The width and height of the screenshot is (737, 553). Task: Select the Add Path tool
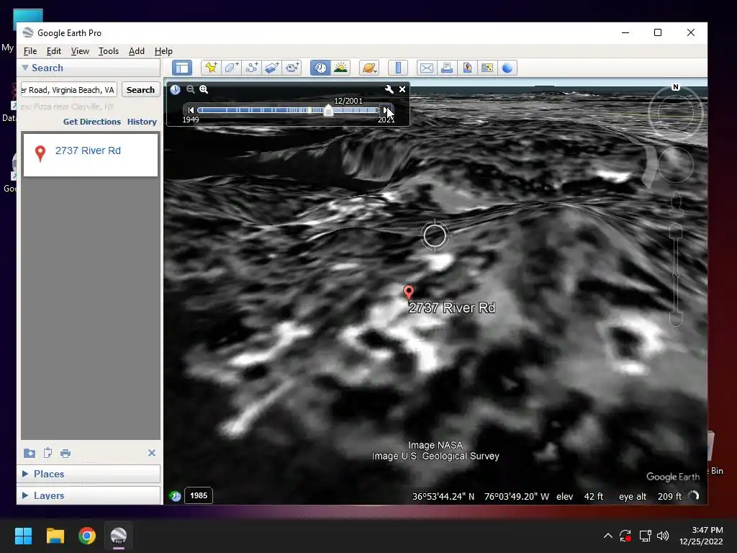tap(251, 68)
